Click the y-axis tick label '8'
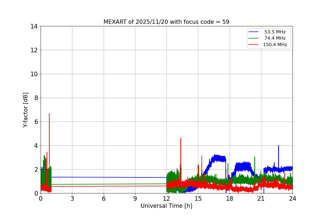Viewport: 325px width, 217px height. pos(36,98)
